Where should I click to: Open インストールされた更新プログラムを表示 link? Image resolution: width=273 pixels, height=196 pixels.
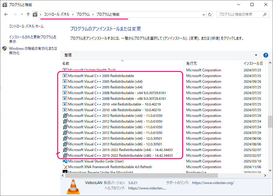33,39
